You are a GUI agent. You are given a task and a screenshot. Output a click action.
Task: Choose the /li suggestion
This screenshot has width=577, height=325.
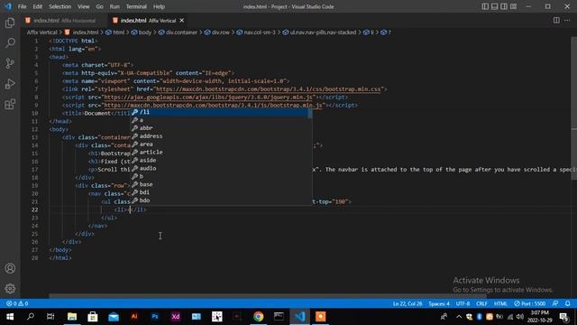[x=222, y=112]
